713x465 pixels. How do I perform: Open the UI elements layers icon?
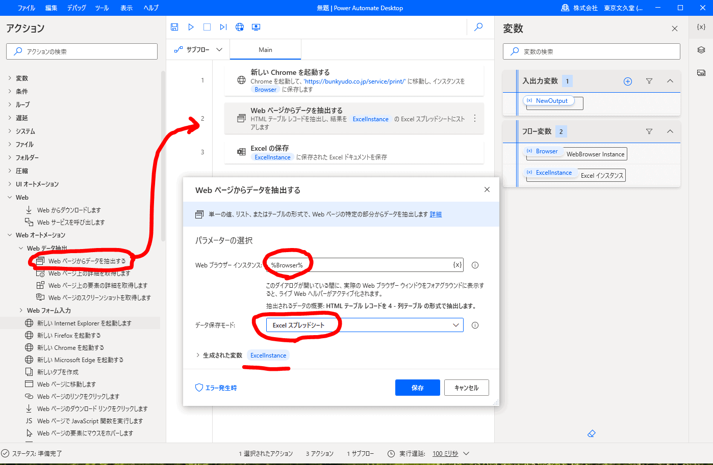point(701,50)
